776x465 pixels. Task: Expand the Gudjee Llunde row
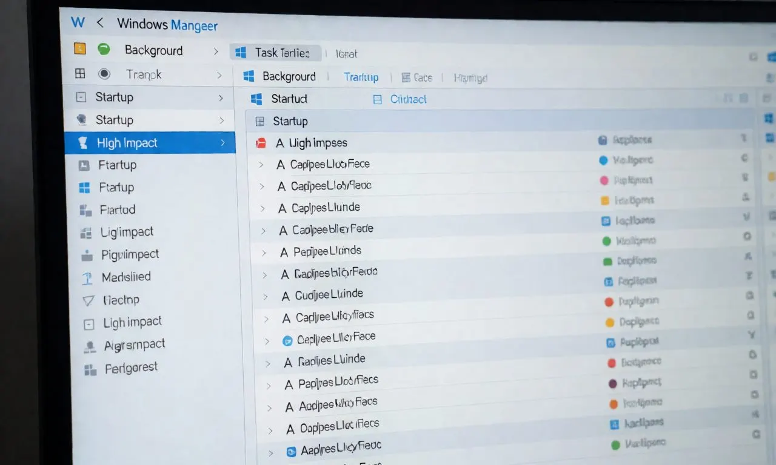click(x=265, y=297)
